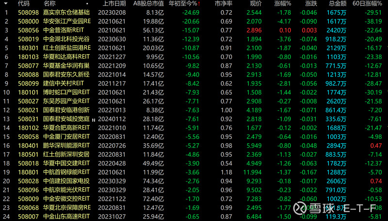Click code 180801
The image size is (388, 221).
29,172
